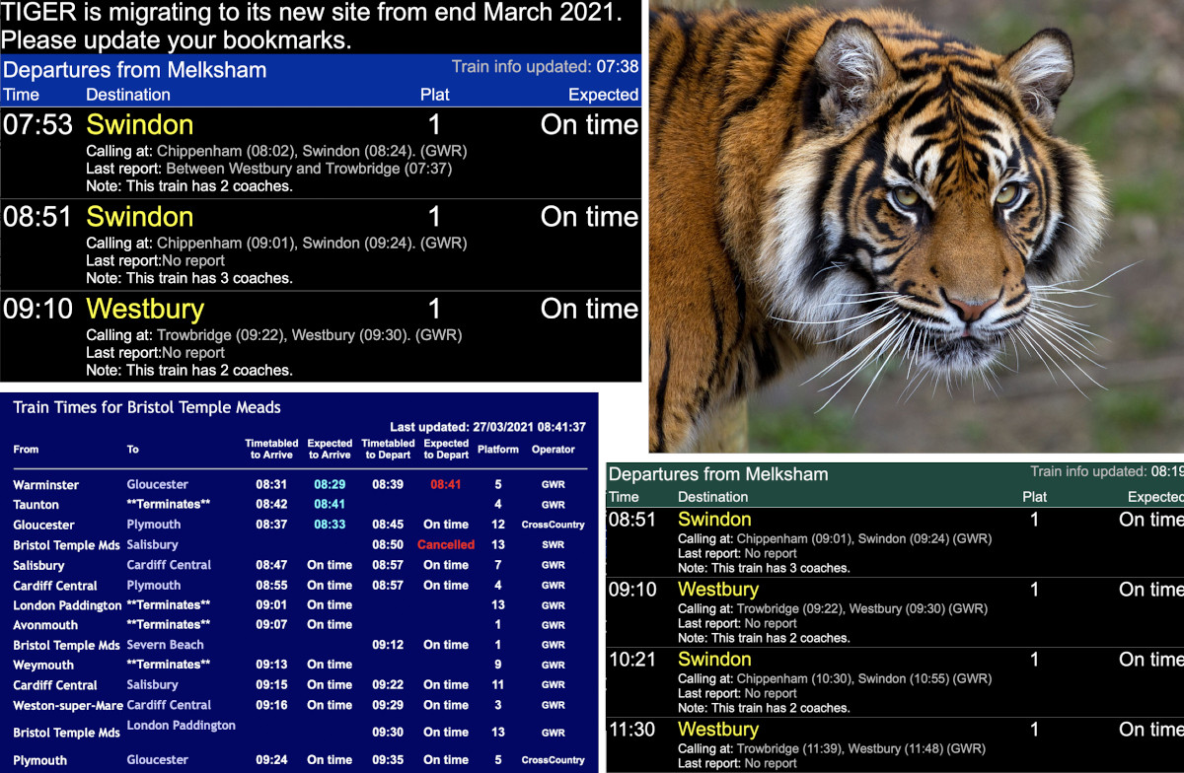1184x773 pixels.
Task: Click the Train Times for Bristol Temple Meads title
Action: (x=147, y=407)
